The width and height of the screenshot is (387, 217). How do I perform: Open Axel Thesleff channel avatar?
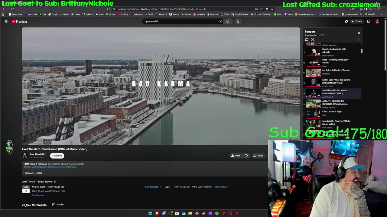(x=24, y=156)
